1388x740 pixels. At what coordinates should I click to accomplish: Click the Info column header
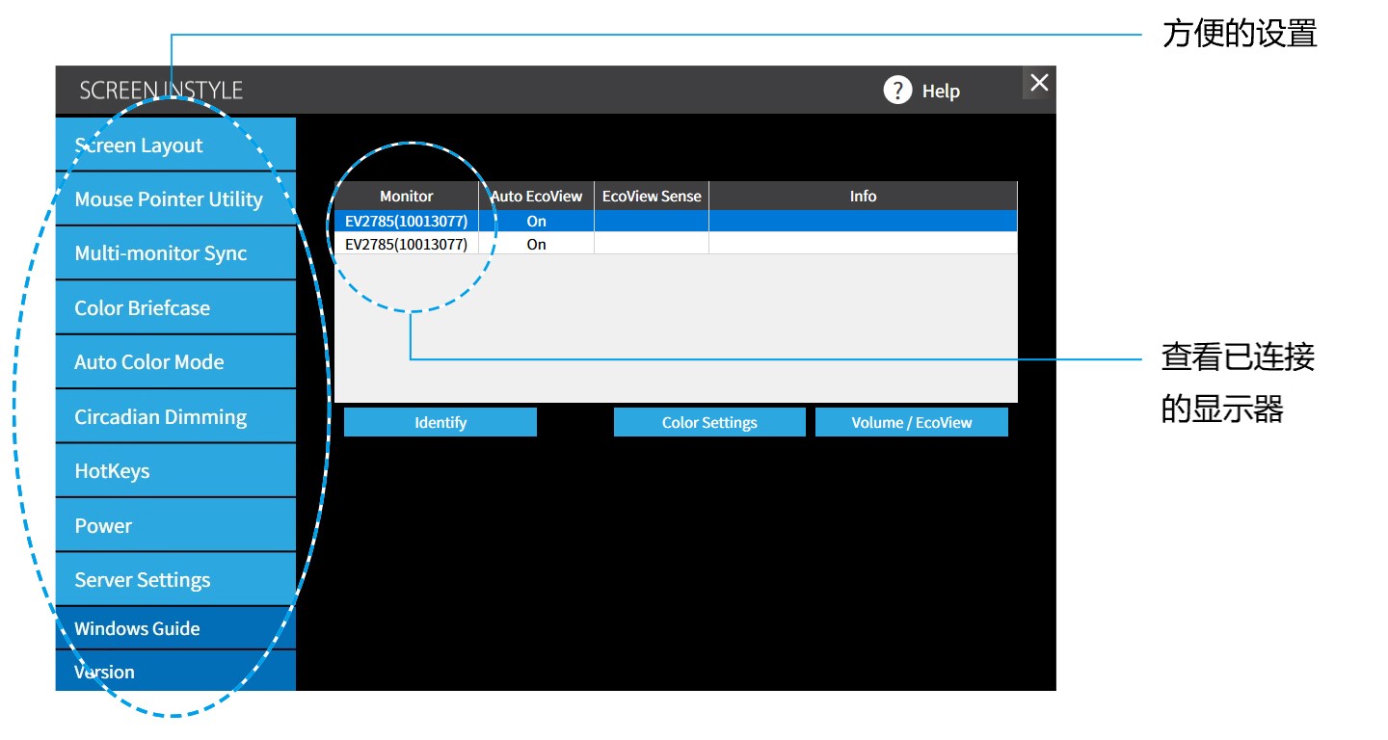point(863,196)
